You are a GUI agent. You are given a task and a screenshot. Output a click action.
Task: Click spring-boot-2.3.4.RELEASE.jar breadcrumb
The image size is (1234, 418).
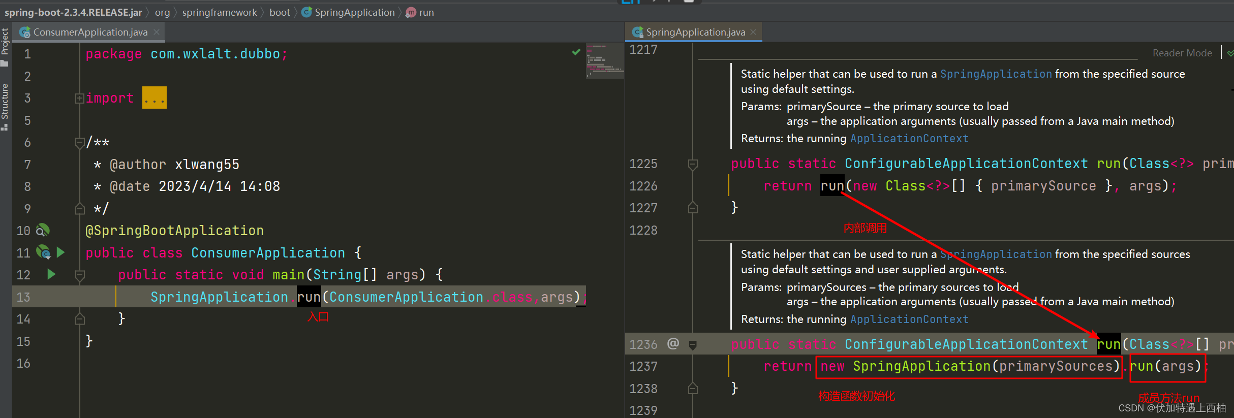pos(73,12)
